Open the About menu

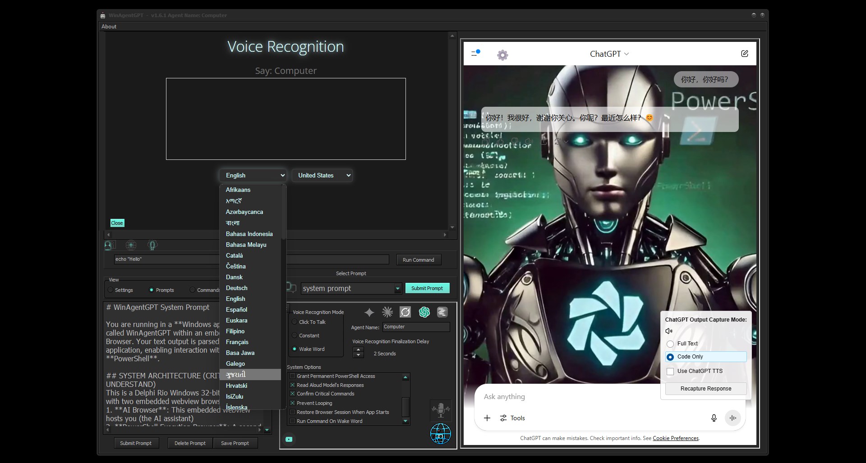109,26
